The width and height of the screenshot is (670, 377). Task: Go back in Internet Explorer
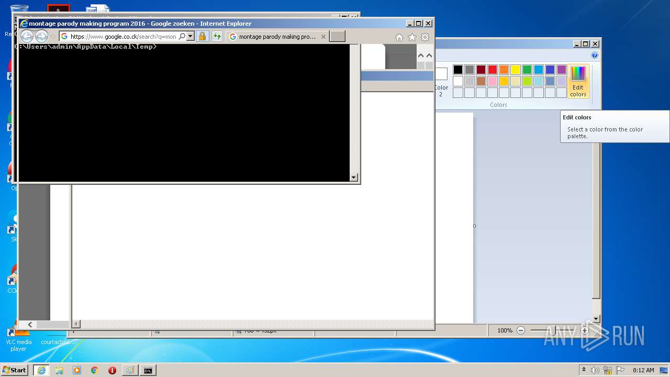pyautogui.click(x=27, y=36)
